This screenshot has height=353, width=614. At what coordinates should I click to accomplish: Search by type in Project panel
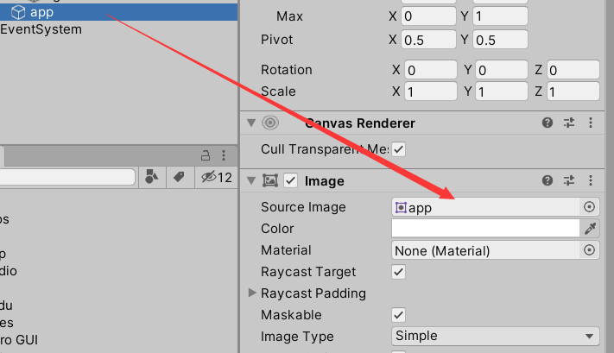pos(151,177)
